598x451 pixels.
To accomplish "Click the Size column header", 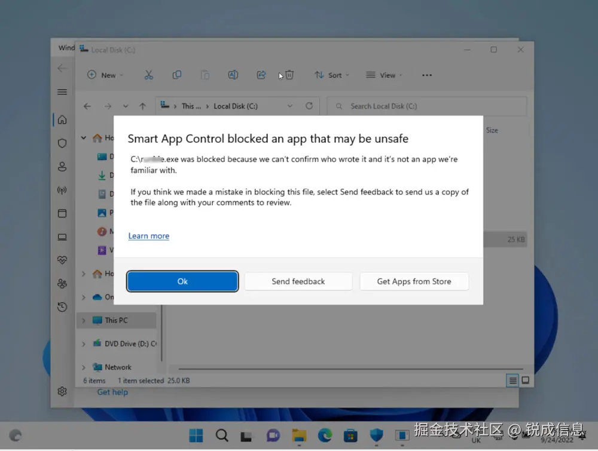I will click(492, 130).
